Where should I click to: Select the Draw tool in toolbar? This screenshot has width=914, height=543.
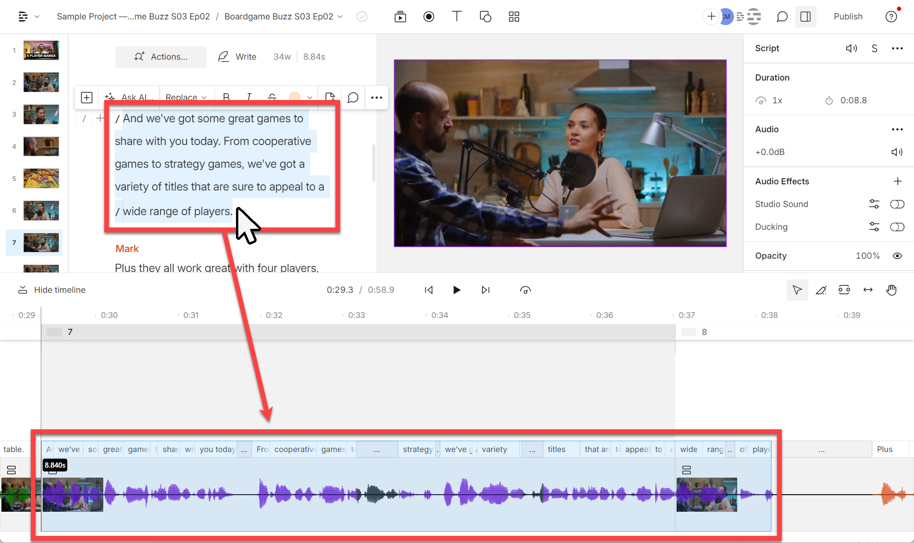coord(820,290)
